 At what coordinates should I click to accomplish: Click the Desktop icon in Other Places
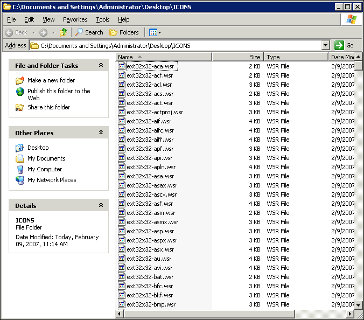coord(20,148)
